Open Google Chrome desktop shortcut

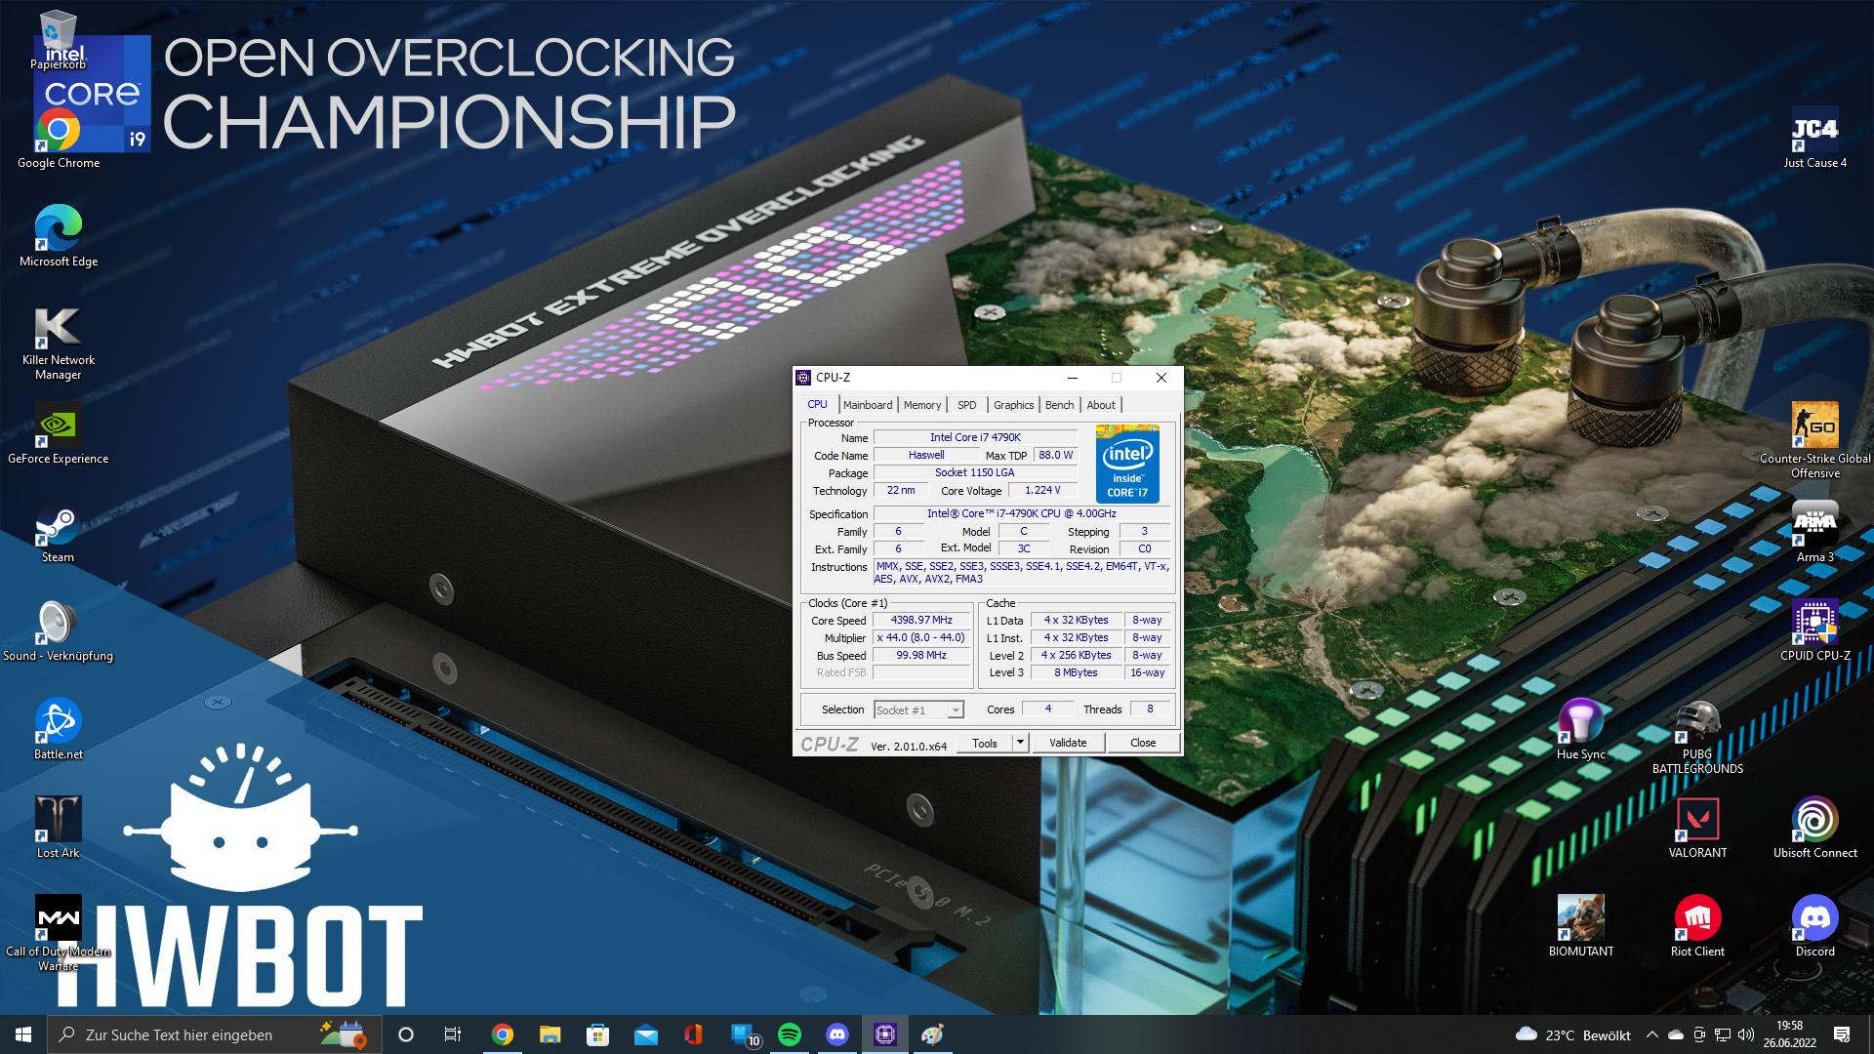point(59,139)
